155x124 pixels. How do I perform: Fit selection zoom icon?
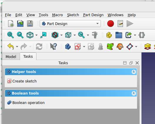pyautogui.click(x=20, y=35)
